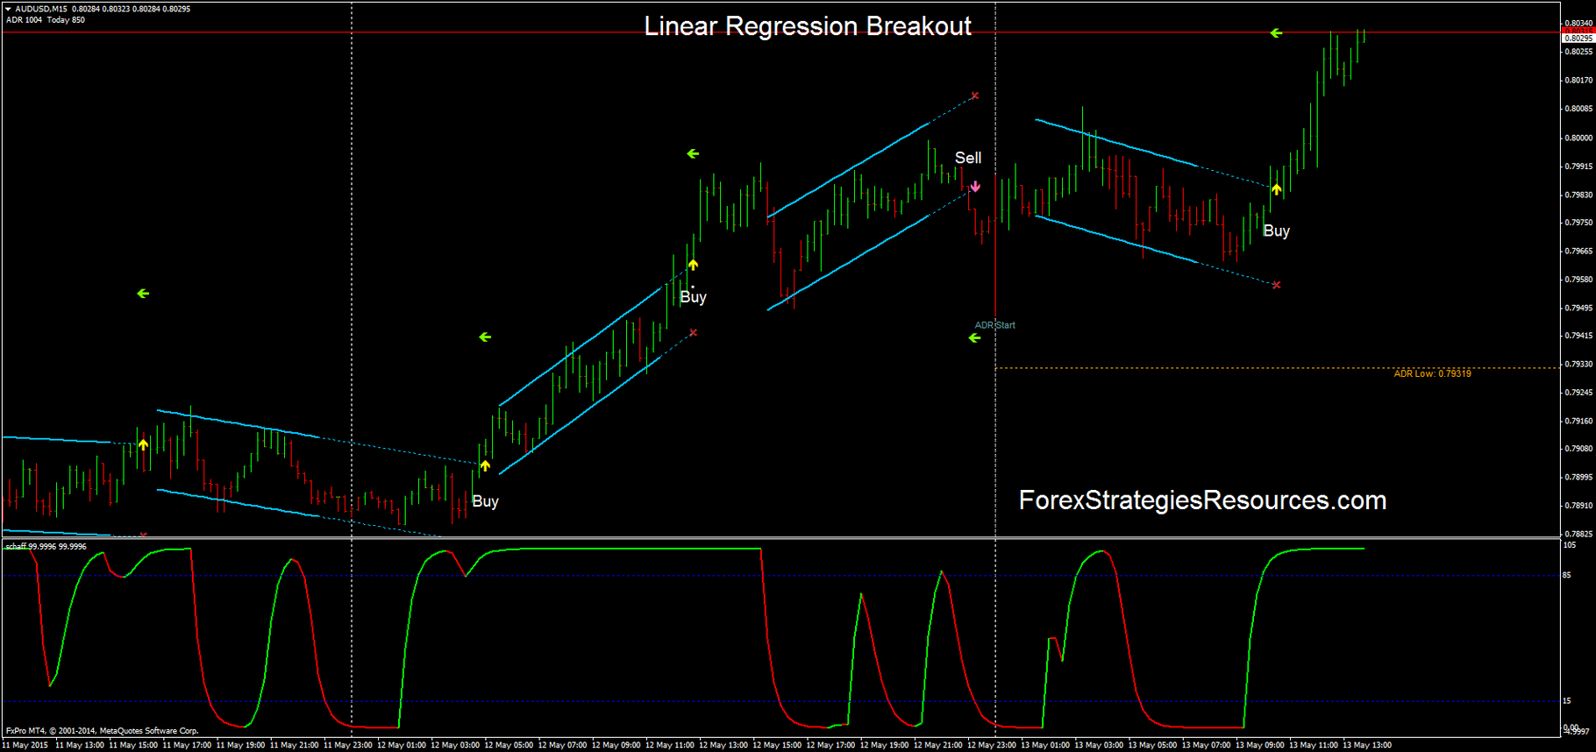Image resolution: width=1596 pixels, height=752 pixels.
Task: Click the 11 May 2015 time axis label
Action: pos(25,746)
